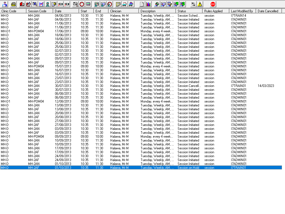Select MH-2AN session on 23/07/2013

141,78
